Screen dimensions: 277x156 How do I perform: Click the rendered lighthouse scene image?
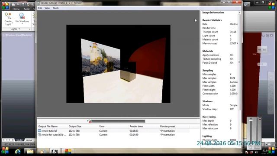tap(118, 64)
